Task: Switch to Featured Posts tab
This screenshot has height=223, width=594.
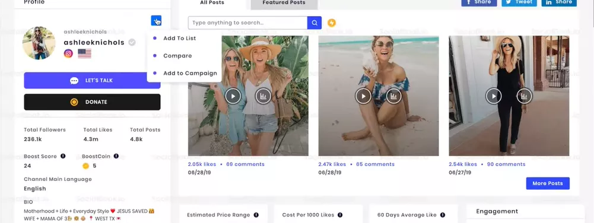Action: pyautogui.click(x=284, y=3)
